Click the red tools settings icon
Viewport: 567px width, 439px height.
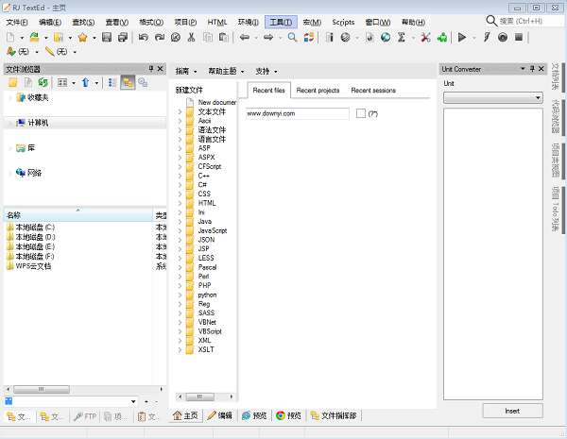click(425, 37)
